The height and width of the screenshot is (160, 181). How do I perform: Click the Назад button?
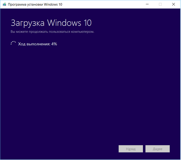131,149
